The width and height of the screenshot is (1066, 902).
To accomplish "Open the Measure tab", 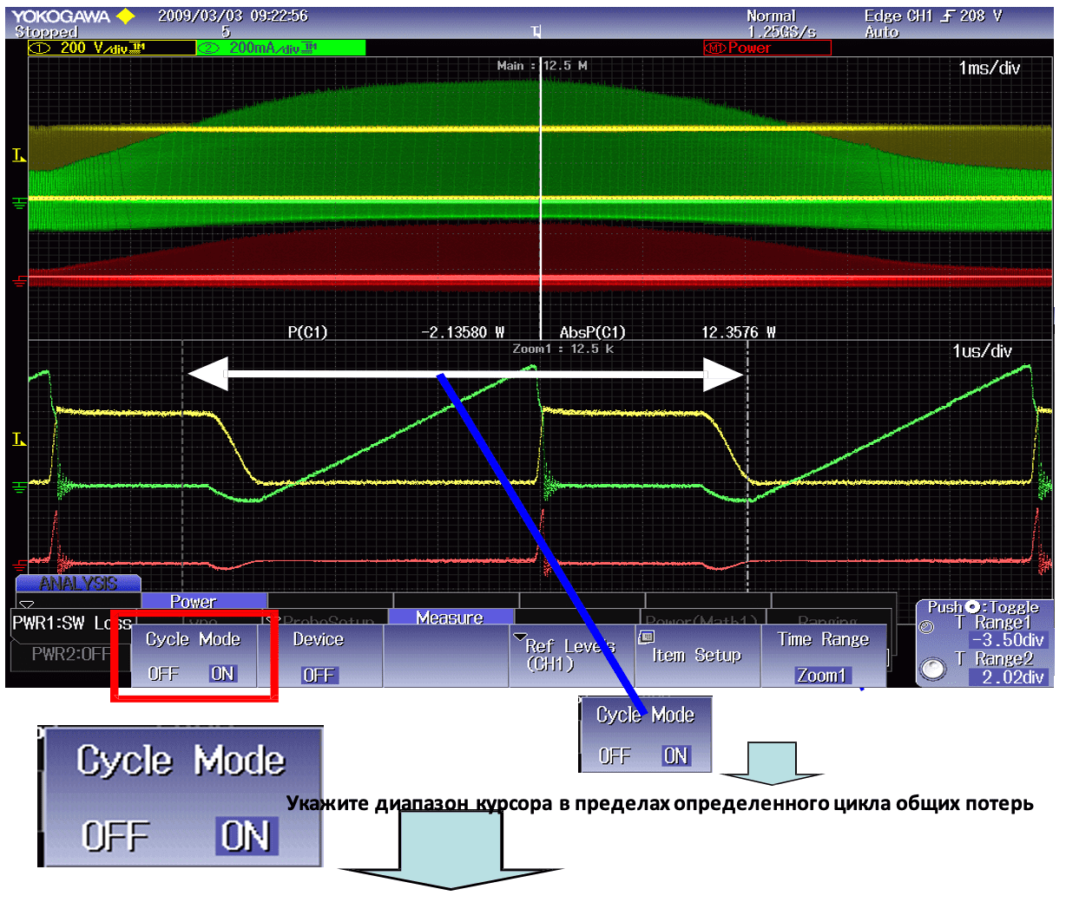I will (449, 618).
